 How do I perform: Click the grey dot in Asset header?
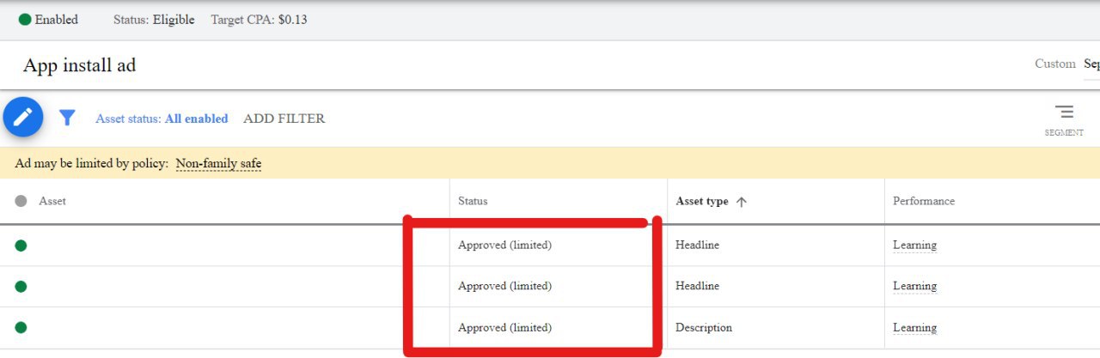tap(21, 201)
